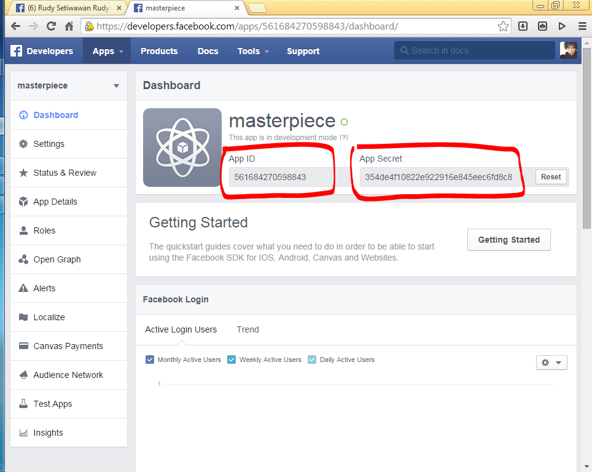
Task: Close the masterpiece browser tab
Action: click(x=236, y=8)
